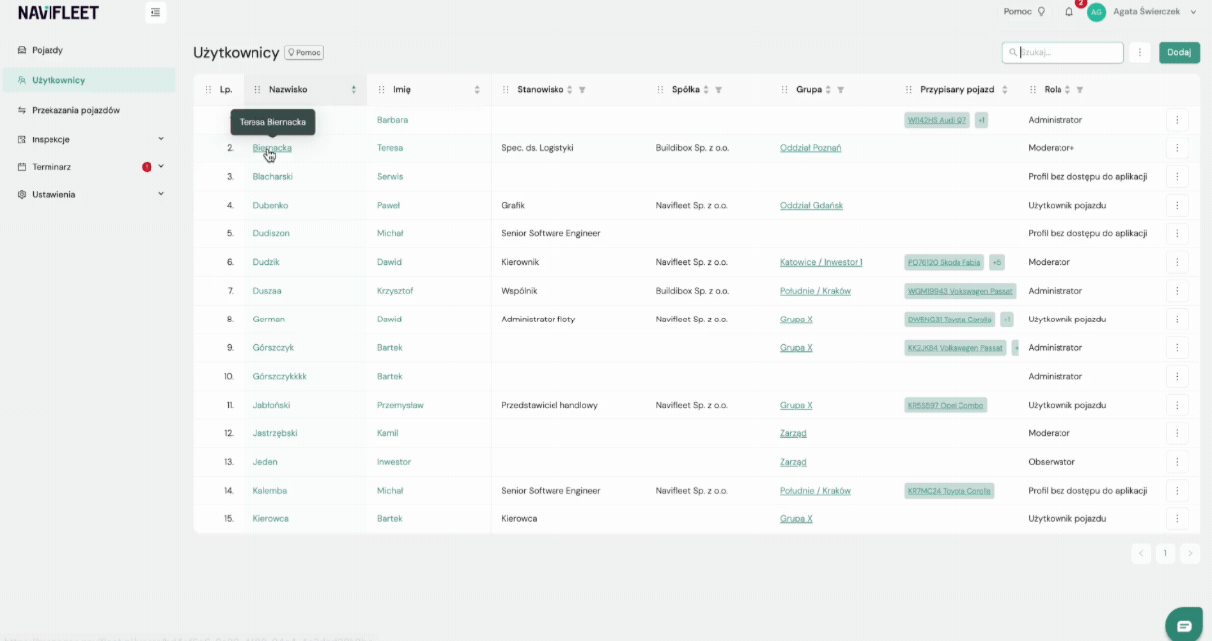
Task: Open row actions for Jastrzębski
Action: (1177, 433)
